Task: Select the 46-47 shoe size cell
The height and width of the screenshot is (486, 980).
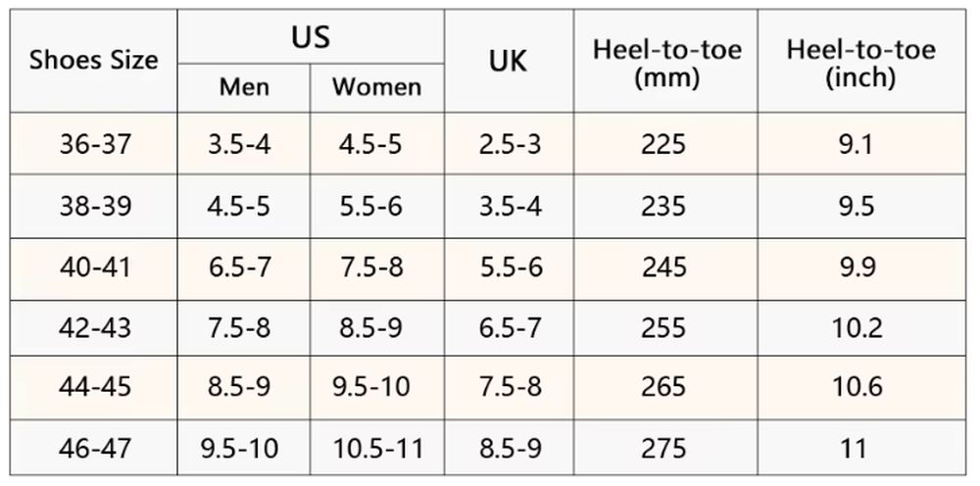Action: point(94,447)
